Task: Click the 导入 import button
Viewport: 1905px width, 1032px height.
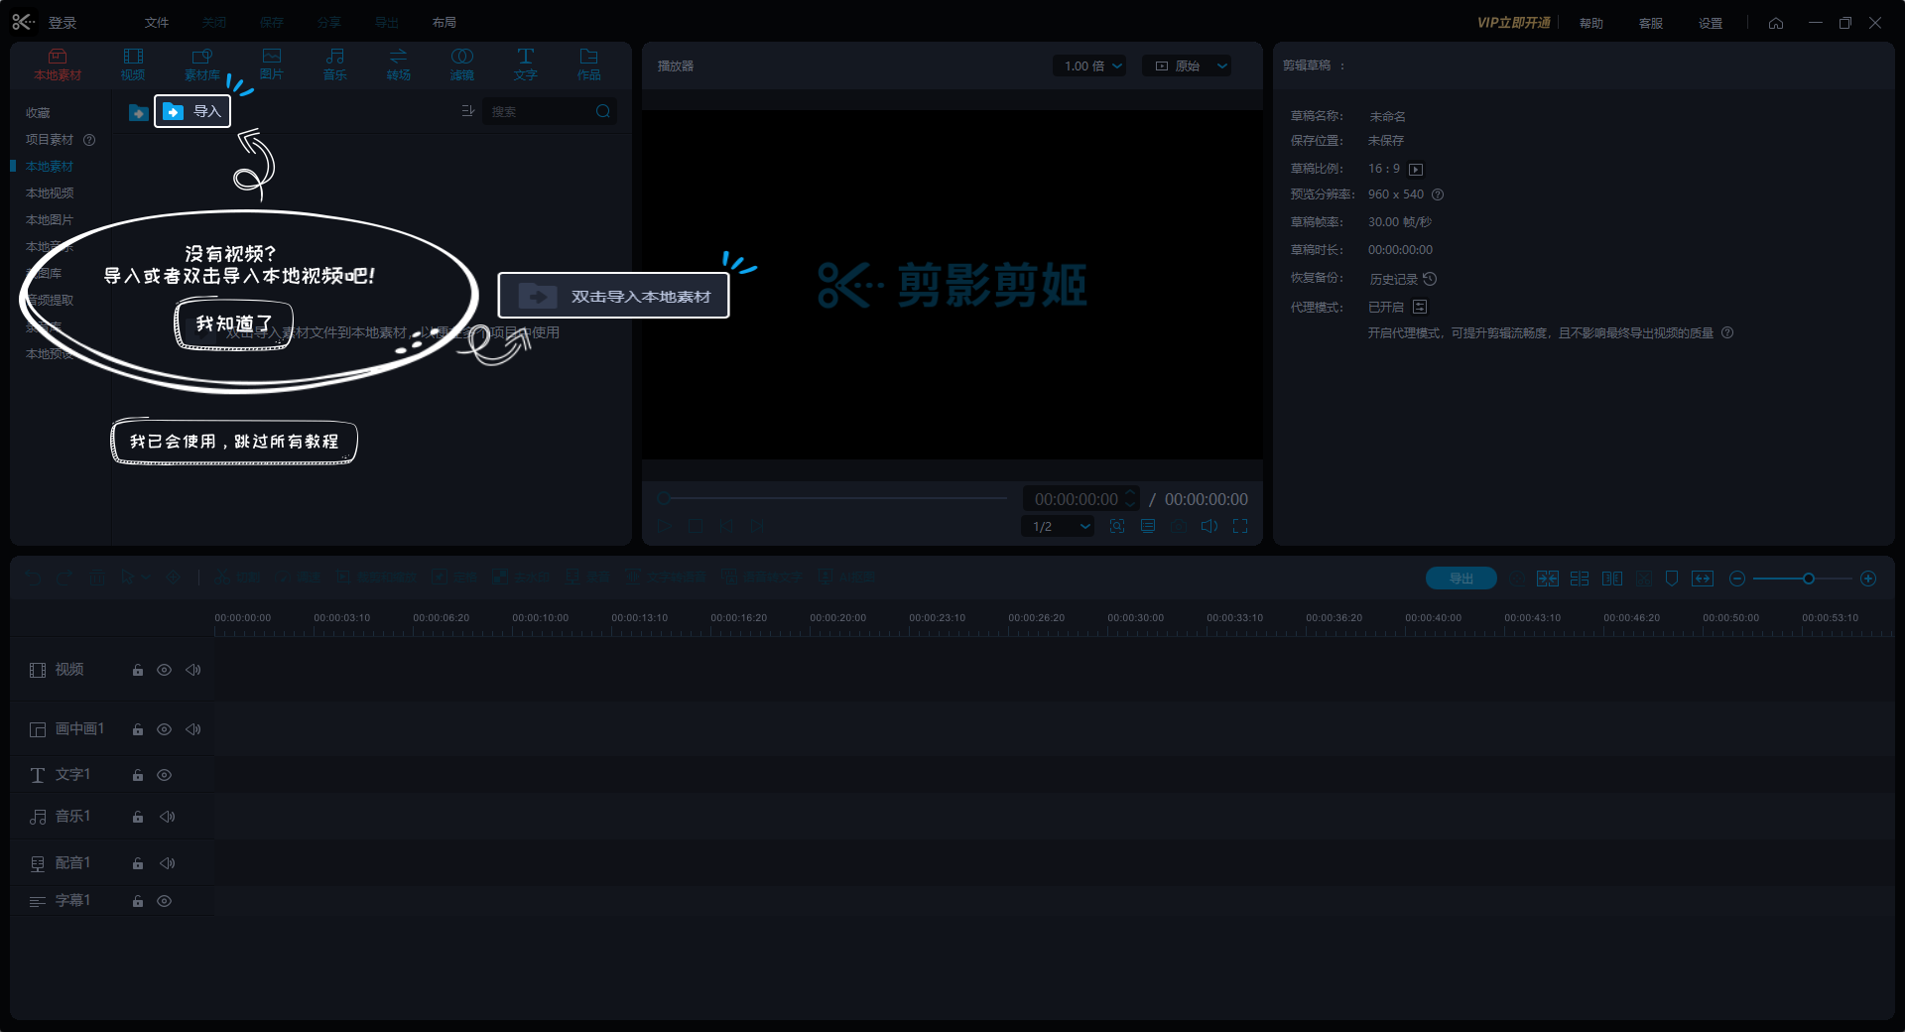Action: pos(192,111)
